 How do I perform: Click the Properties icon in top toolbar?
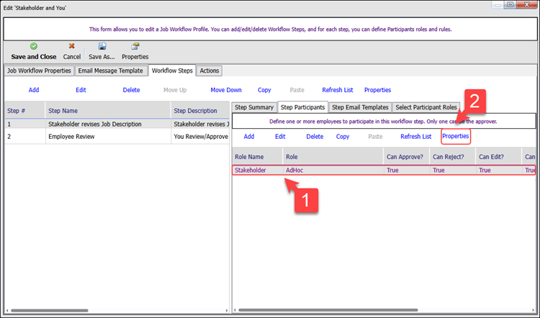(135, 46)
